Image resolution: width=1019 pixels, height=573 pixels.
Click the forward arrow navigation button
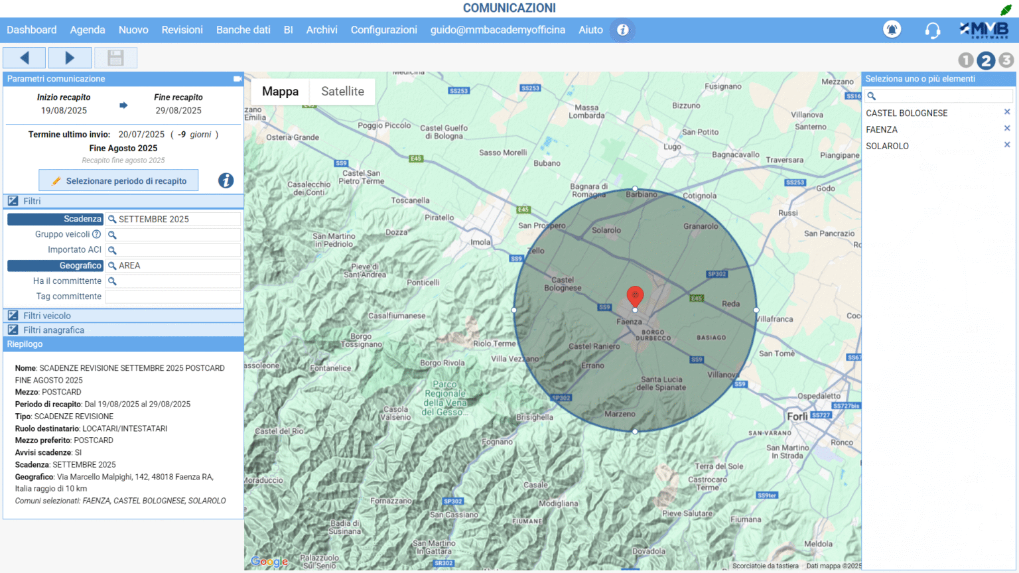click(x=70, y=58)
